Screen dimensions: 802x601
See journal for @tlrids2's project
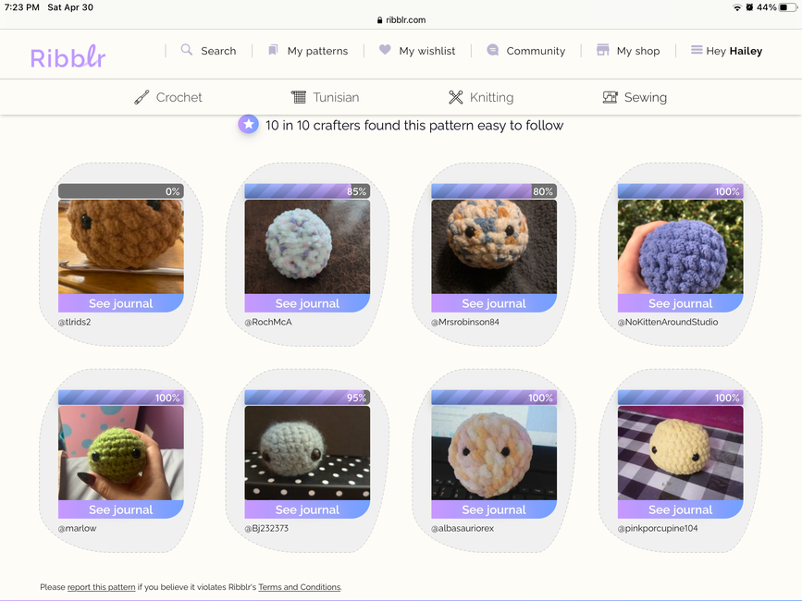tap(120, 303)
